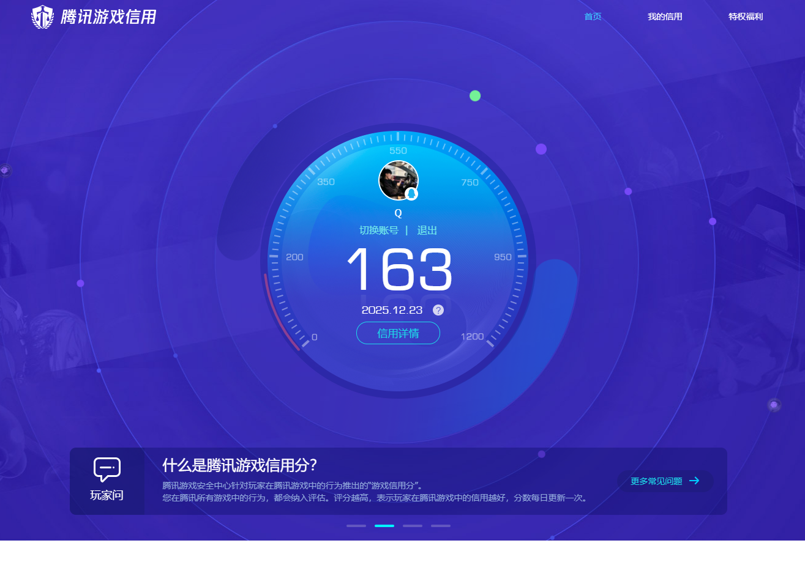The height and width of the screenshot is (565, 805).
Task: Select the first carousel dot indicator
Action: pyautogui.click(x=356, y=525)
